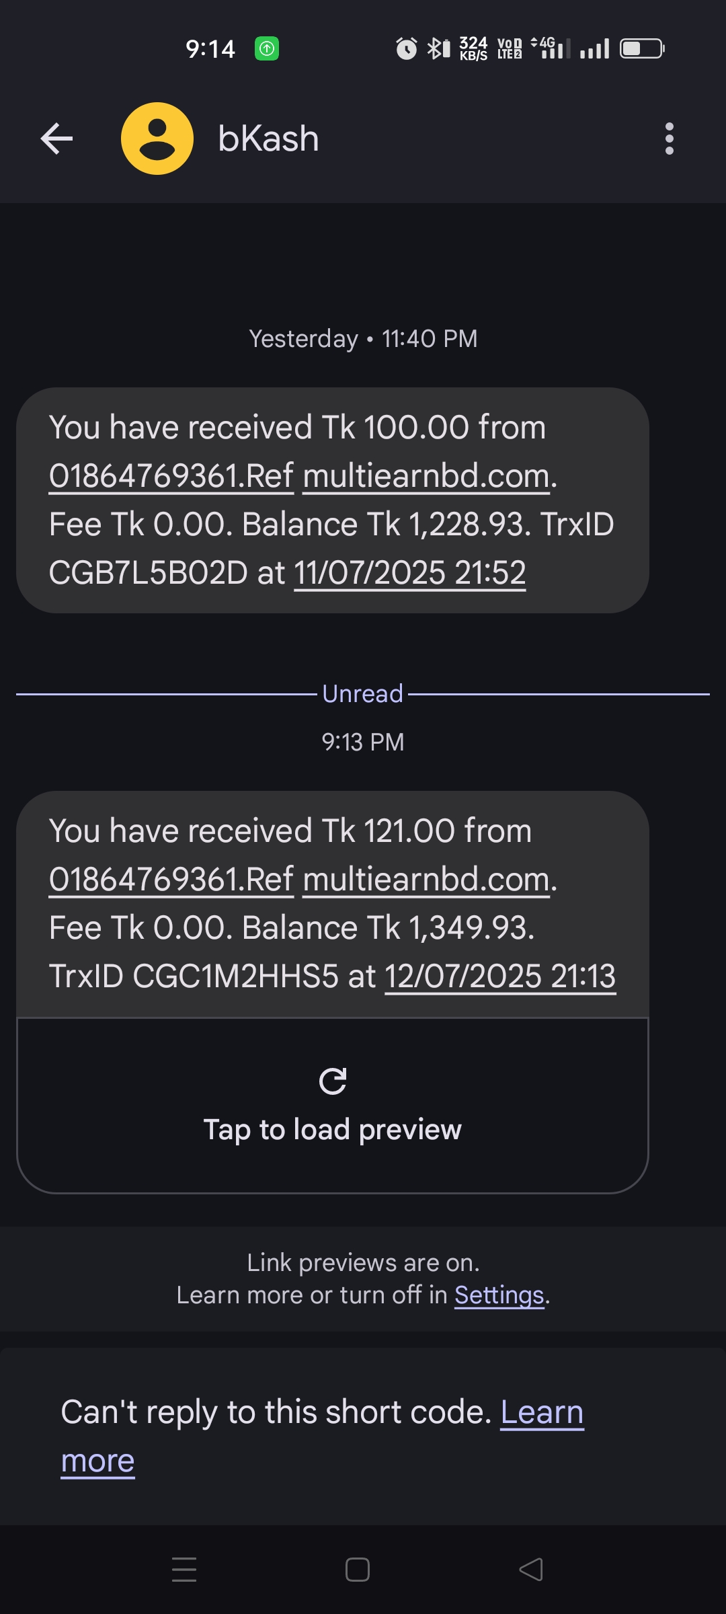Tap the 12/07/2025 21:13 date link

[500, 976]
